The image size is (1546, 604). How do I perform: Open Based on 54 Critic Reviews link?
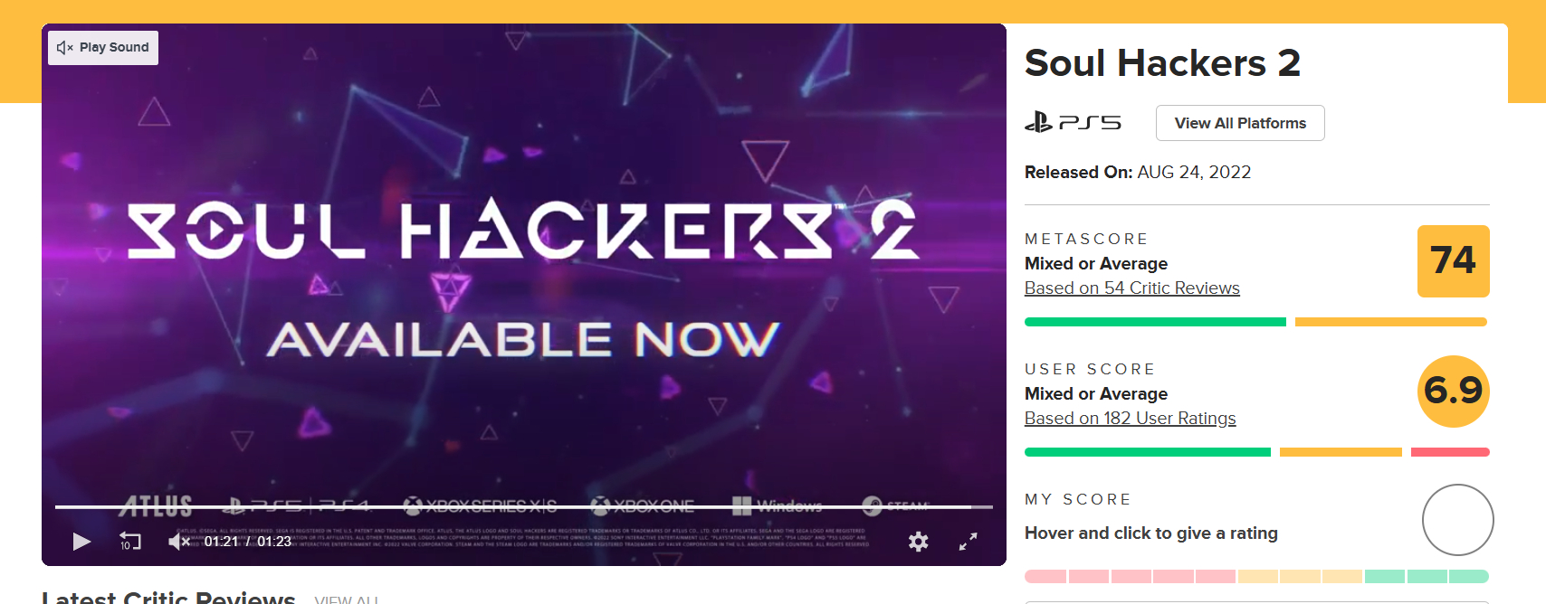click(x=1131, y=288)
